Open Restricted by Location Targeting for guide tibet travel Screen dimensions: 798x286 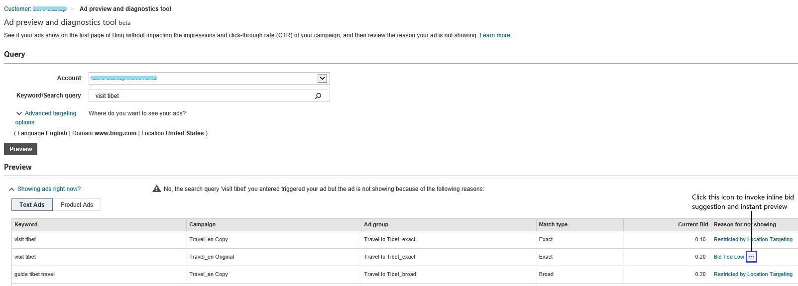pyautogui.click(x=753, y=274)
